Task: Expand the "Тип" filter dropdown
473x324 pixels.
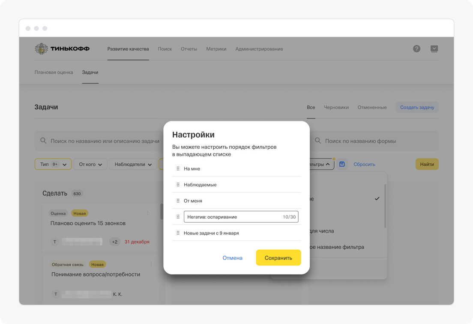Action: pyautogui.click(x=53, y=164)
